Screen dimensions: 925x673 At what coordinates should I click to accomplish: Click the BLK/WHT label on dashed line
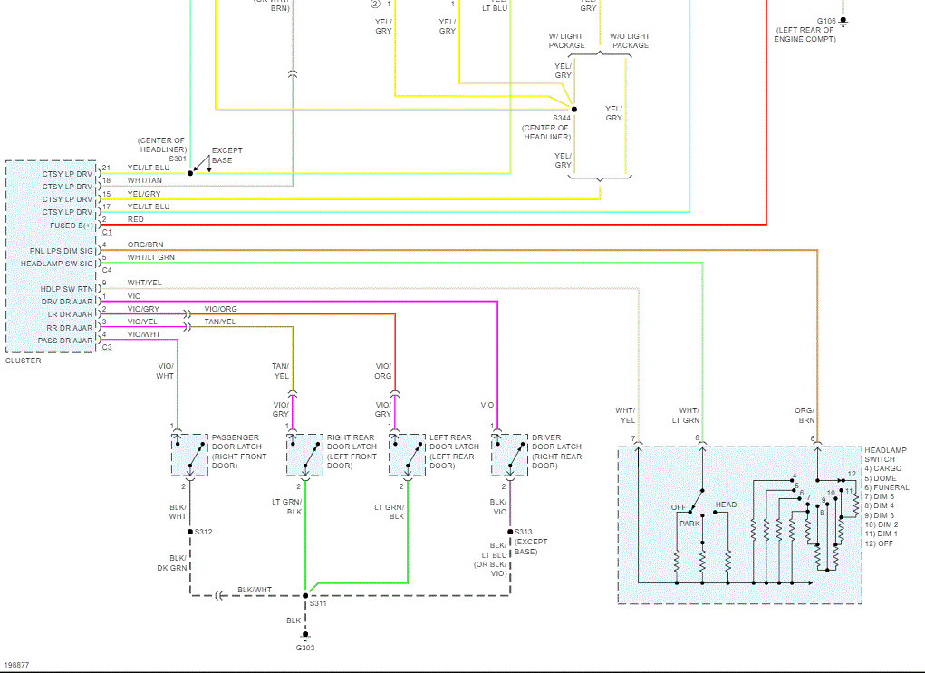tap(255, 590)
